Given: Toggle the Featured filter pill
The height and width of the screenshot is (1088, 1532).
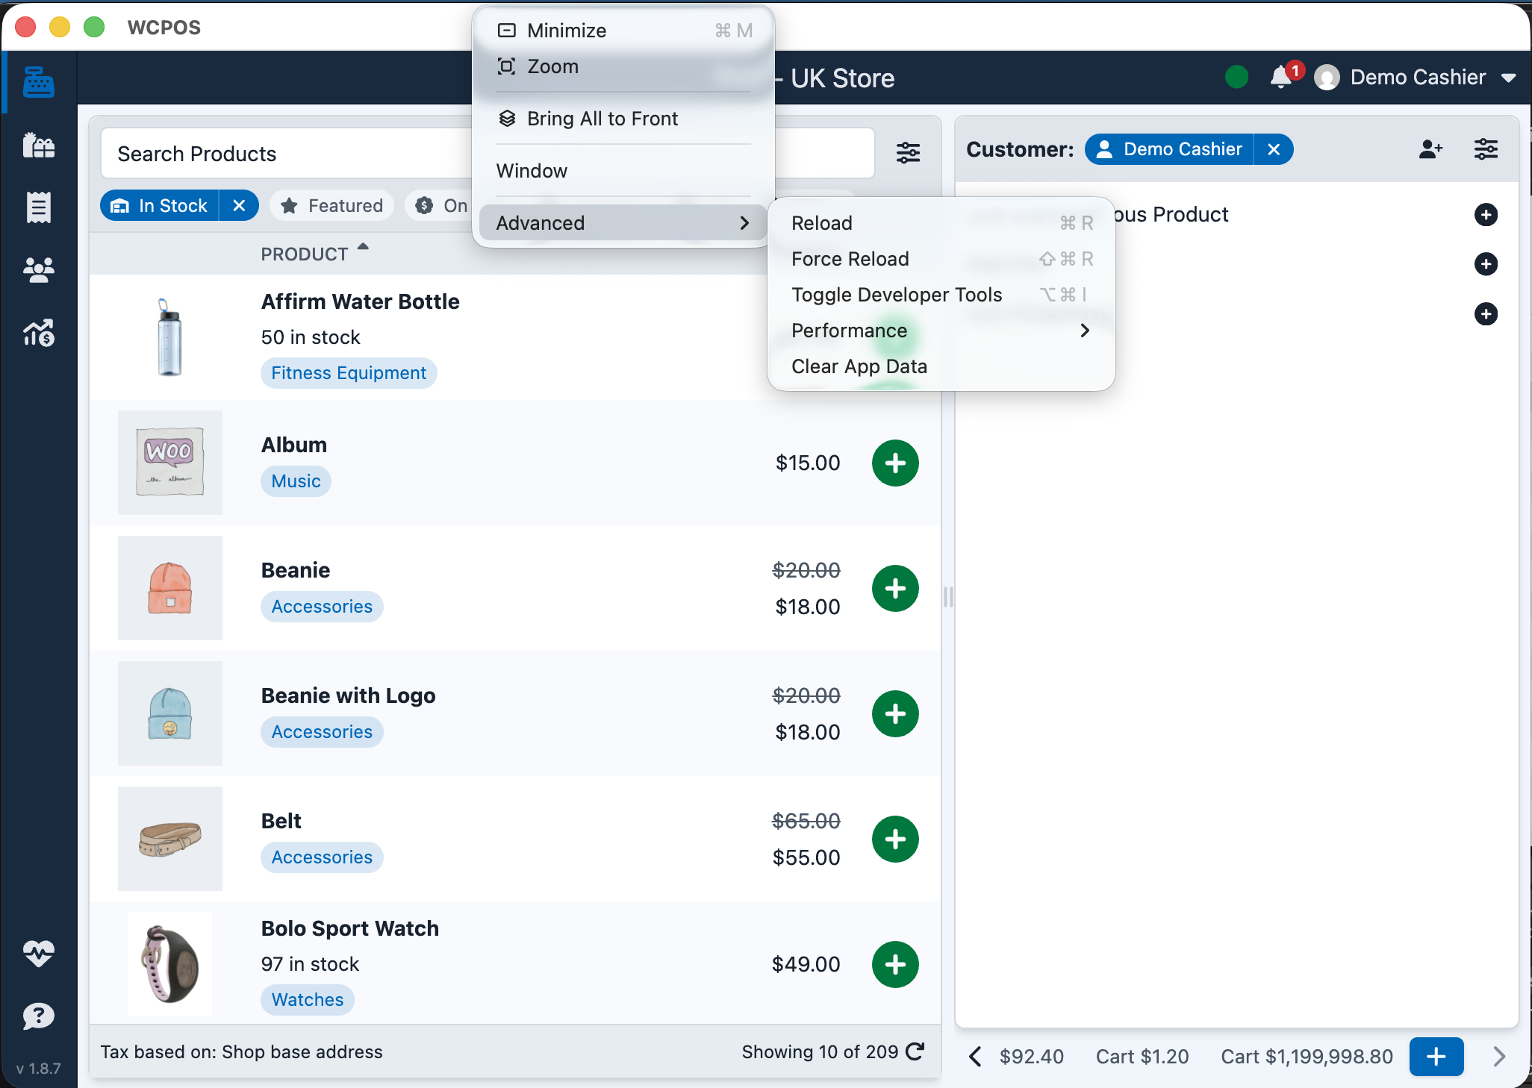Looking at the screenshot, I should (332, 205).
